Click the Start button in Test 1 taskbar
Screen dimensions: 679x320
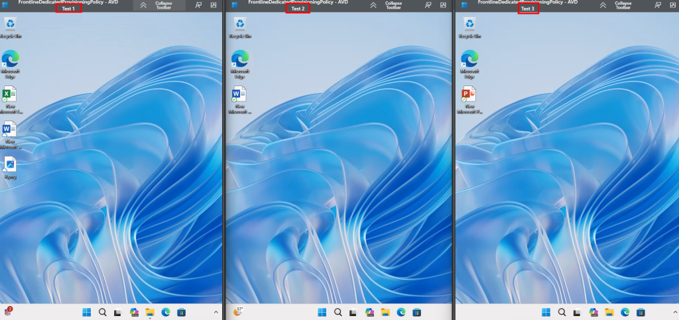(87, 312)
